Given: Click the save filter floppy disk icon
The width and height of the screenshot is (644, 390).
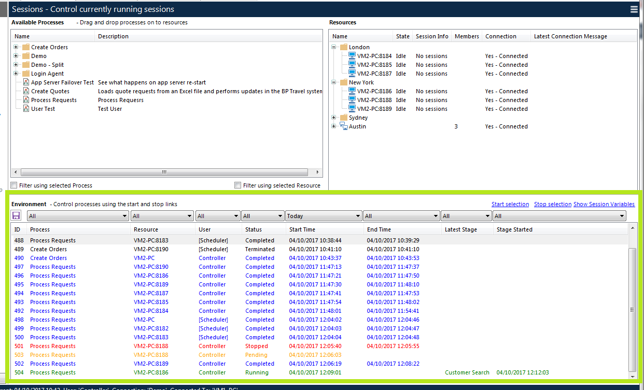Looking at the screenshot, I should pos(16,215).
